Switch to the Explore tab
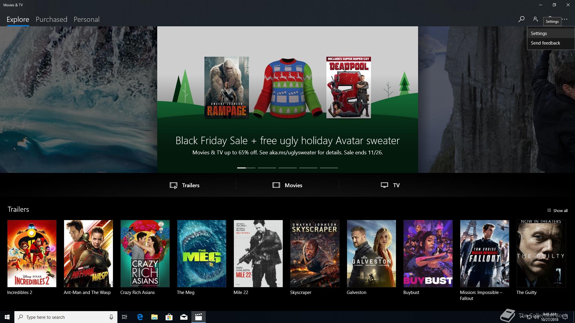This screenshot has height=323, width=575. pos(18,19)
